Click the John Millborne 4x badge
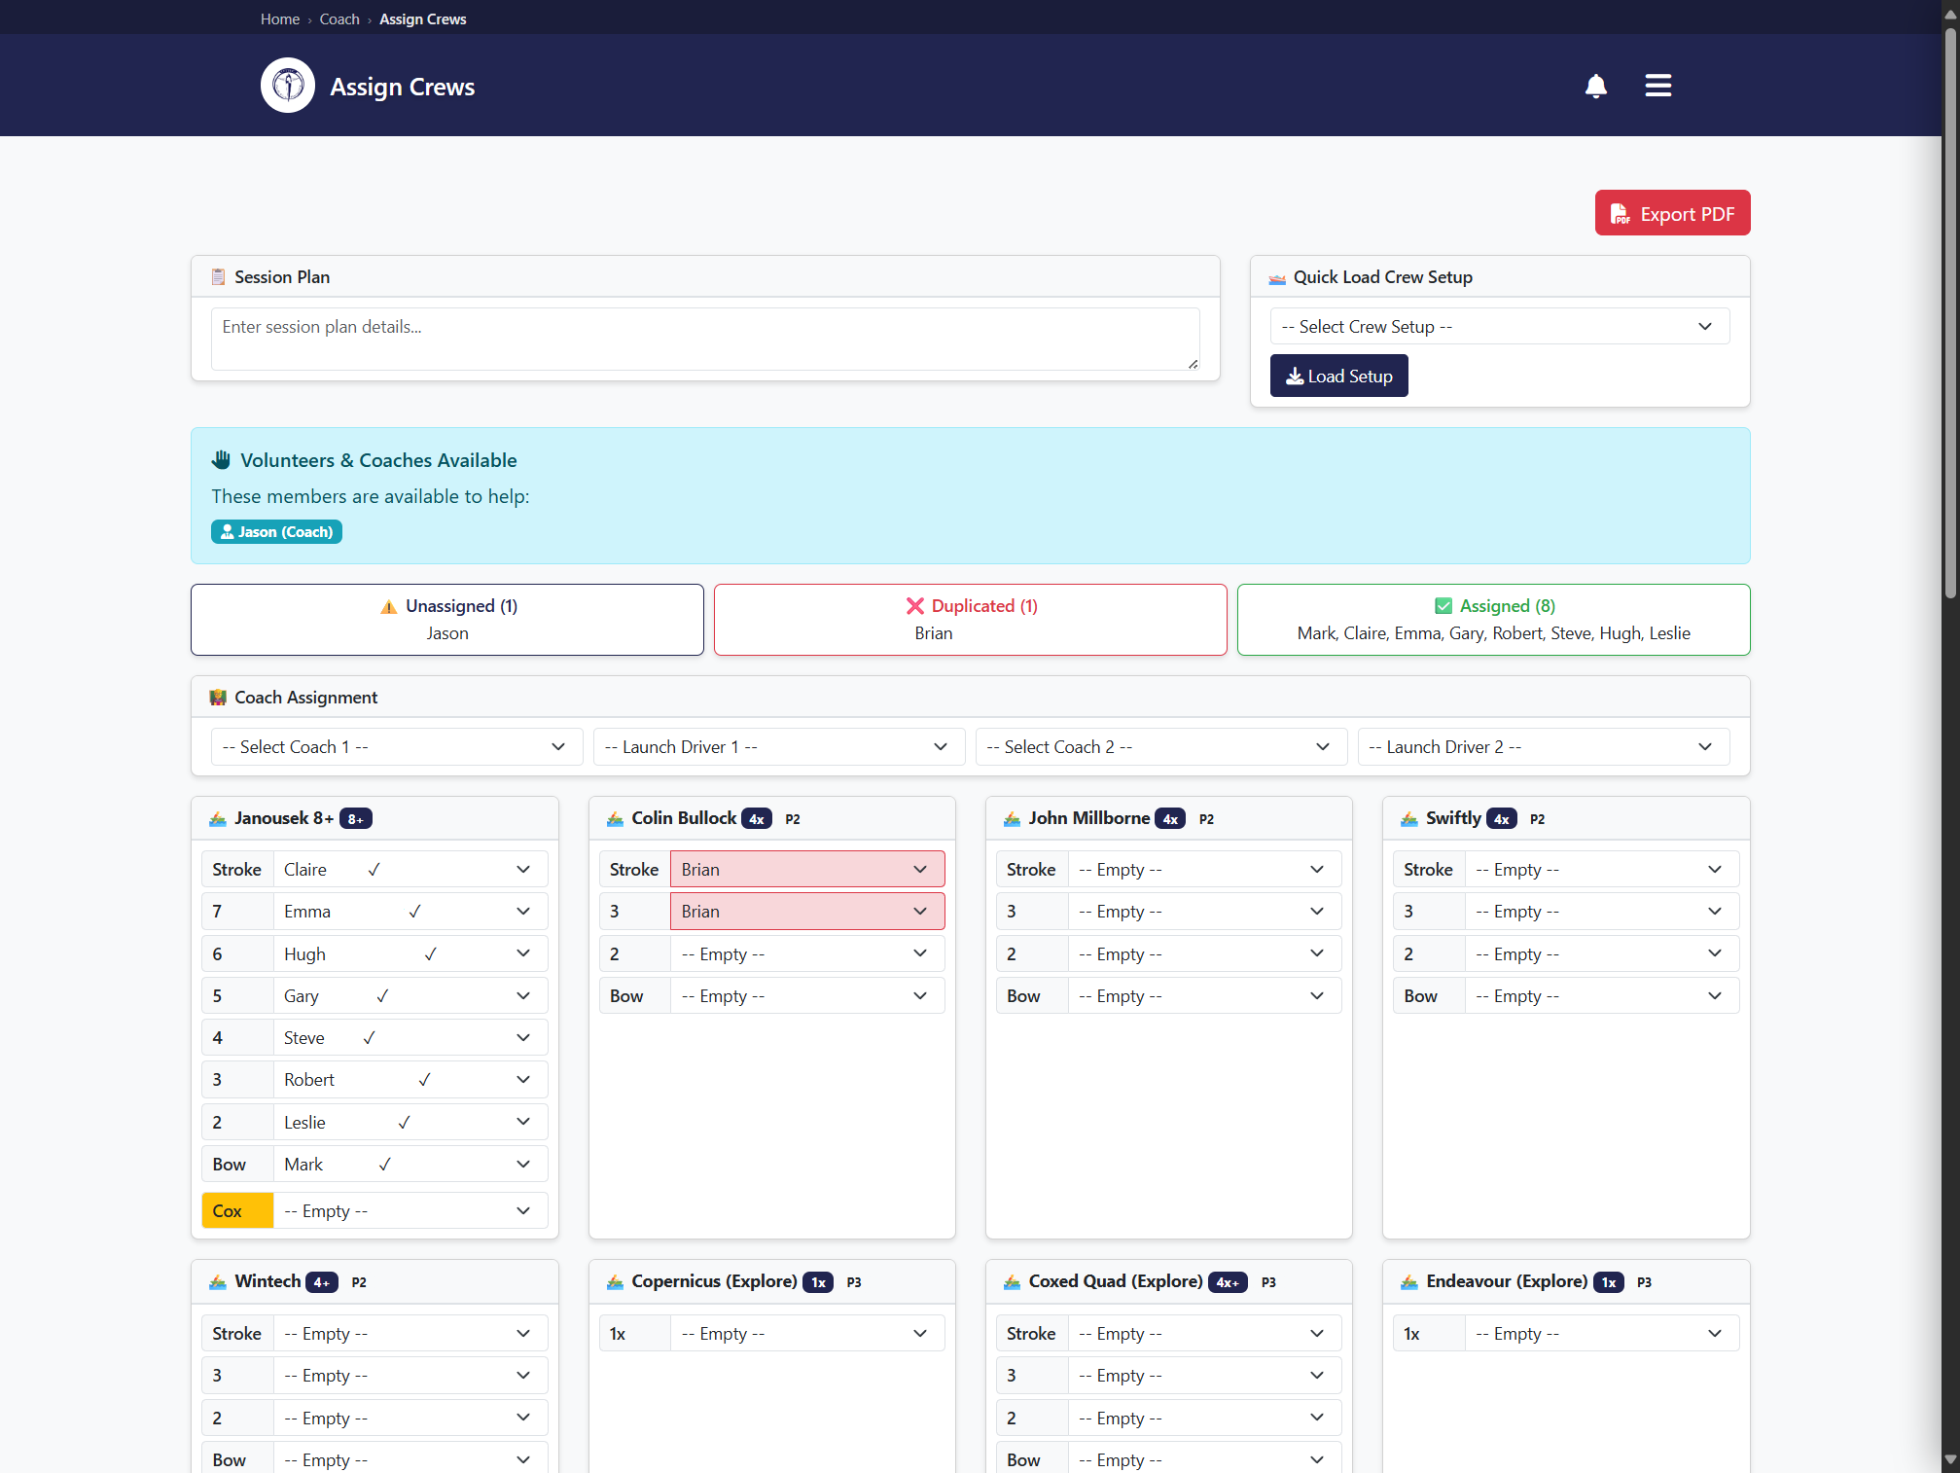The image size is (1960, 1473). pos(1170,819)
